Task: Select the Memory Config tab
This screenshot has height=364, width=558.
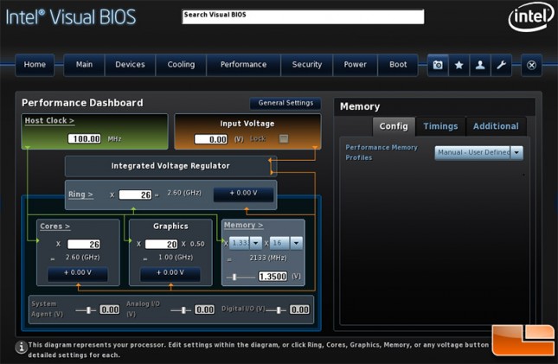Action: [x=394, y=126]
